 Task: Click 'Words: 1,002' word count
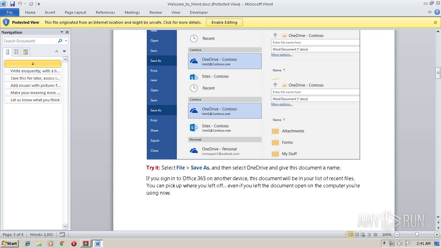click(x=41, y=235)
